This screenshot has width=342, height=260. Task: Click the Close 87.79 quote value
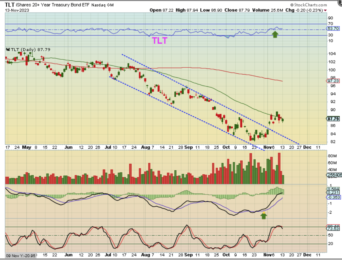(x=237, y=10)
